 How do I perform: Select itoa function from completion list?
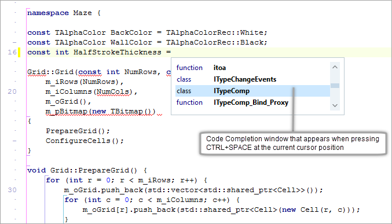pos(252,68)
